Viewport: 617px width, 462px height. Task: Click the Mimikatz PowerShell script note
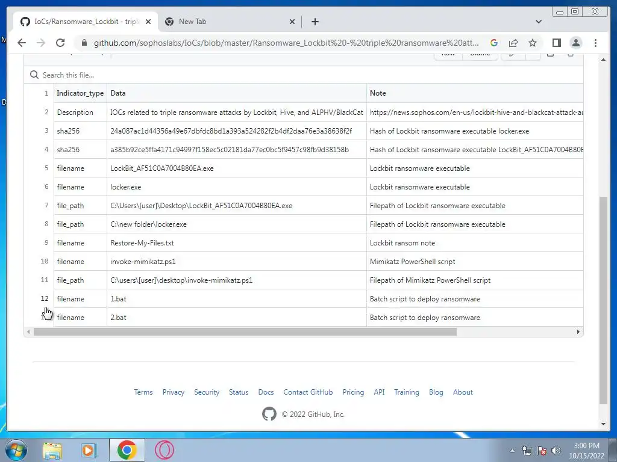click(475, 262)
